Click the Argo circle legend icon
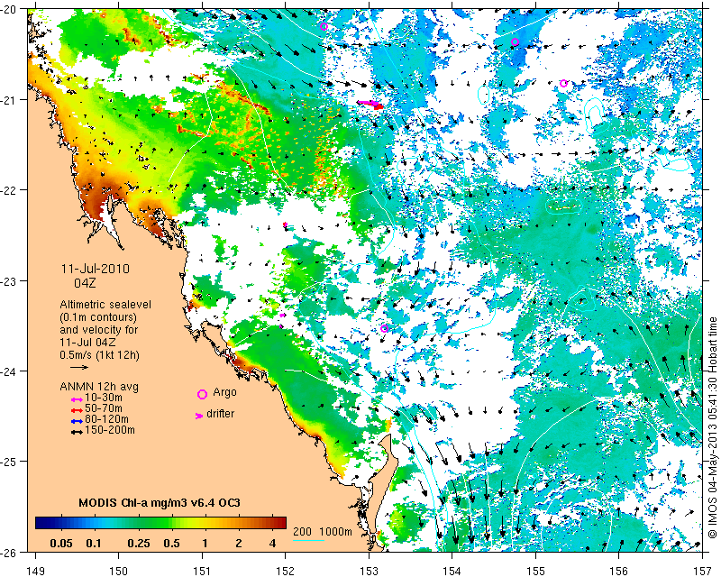Viewport: 721px width, 577px height. click(202, 394)
